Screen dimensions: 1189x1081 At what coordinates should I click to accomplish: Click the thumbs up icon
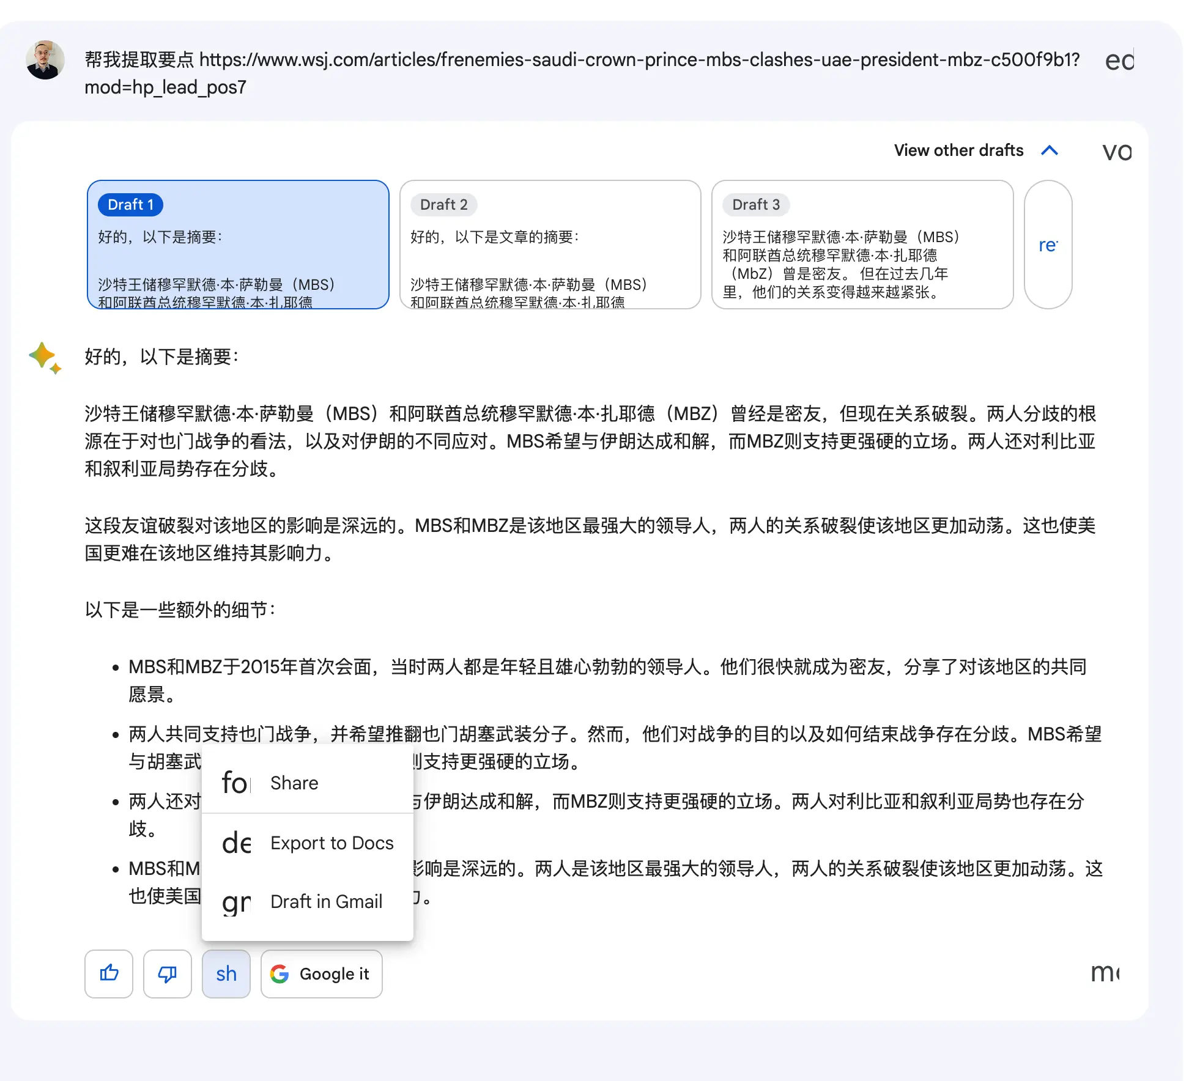click(109, 973)
